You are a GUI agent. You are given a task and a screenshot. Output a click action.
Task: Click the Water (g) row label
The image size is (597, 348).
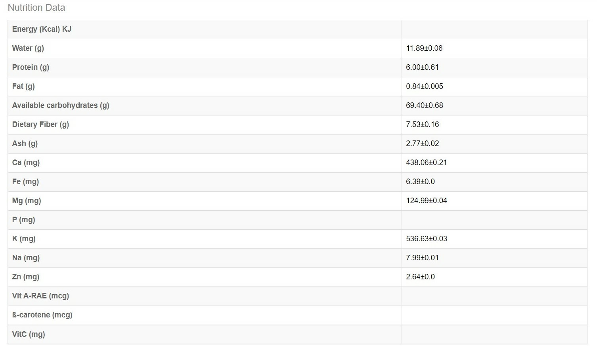[x=28, y=48]
